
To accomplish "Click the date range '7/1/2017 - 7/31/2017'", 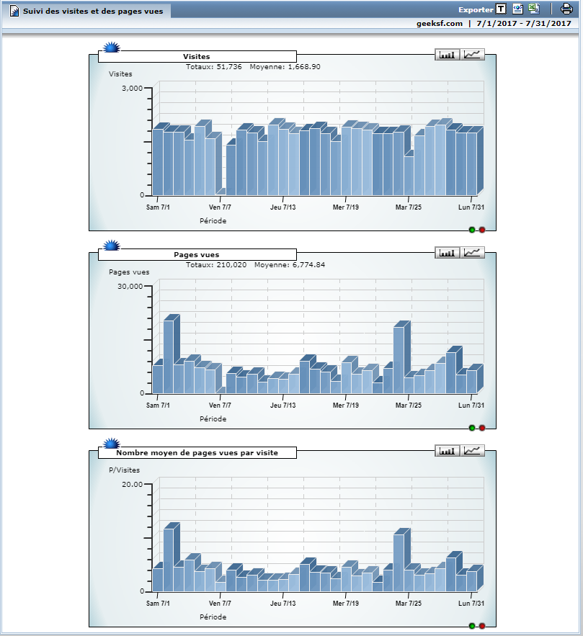I will (x=524, y=24).
